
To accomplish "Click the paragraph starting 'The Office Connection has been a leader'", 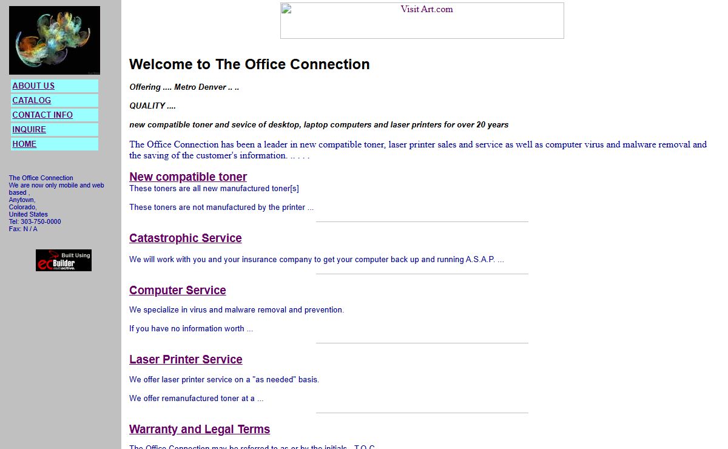I will pos(417,150).
